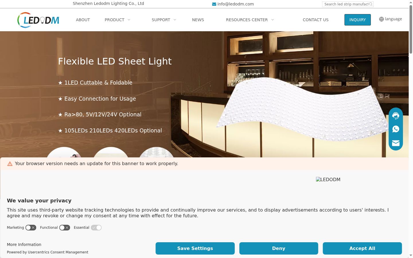Click the scrollbar down arrow
413x258 pixels.
tap(411, 255)
